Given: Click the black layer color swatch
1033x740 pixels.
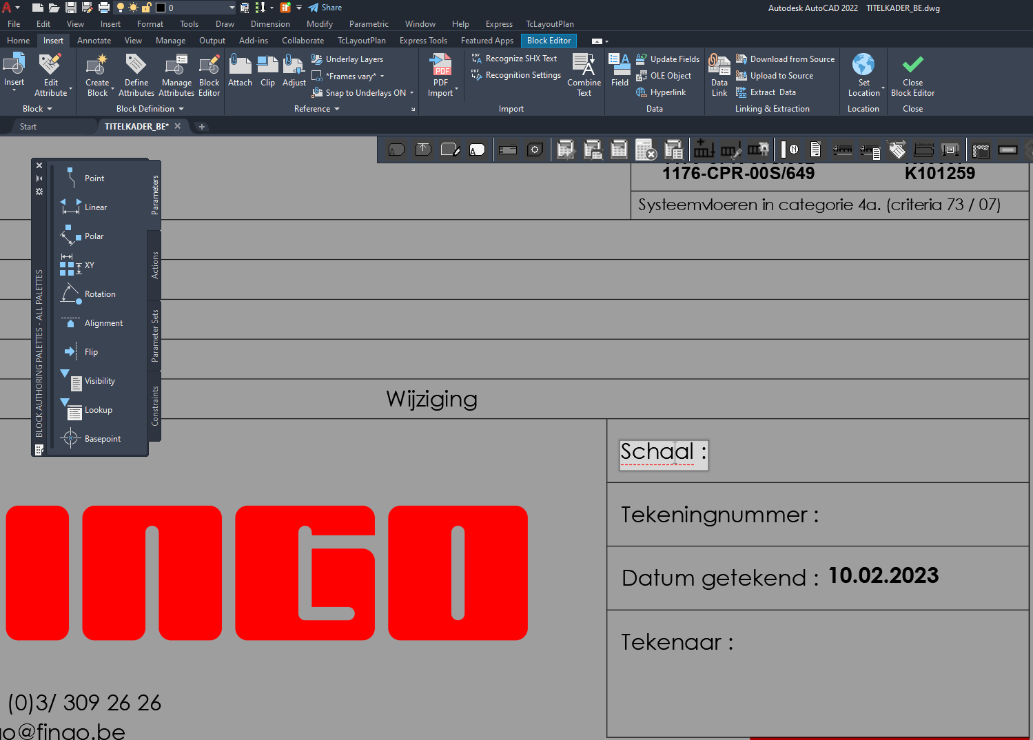Looking at the screenshot, I should [x=161, y=8].
